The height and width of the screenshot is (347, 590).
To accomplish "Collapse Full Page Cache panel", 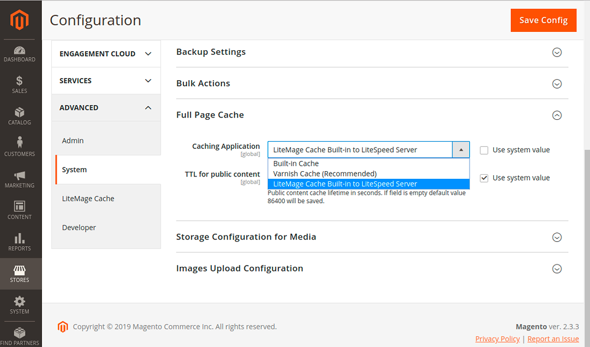I will click(372, 115).
